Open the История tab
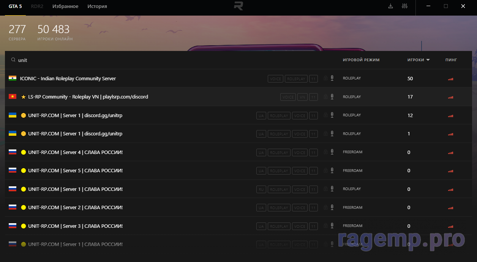 [97, 6]
